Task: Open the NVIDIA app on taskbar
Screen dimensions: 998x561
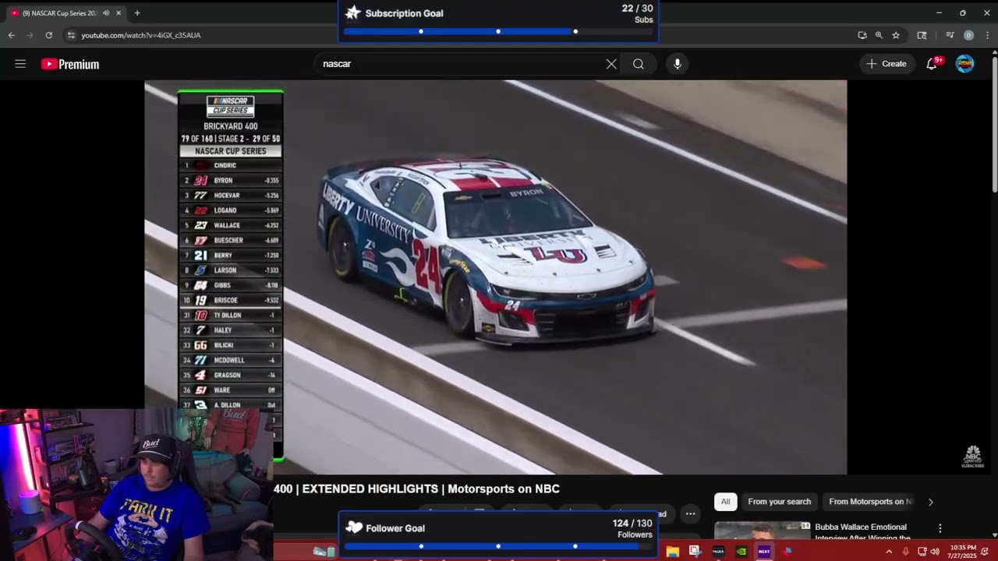Action: (x=741, y=552)
